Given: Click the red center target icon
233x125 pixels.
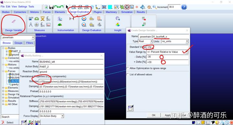Looking at the screenshot, I should 137,7.
